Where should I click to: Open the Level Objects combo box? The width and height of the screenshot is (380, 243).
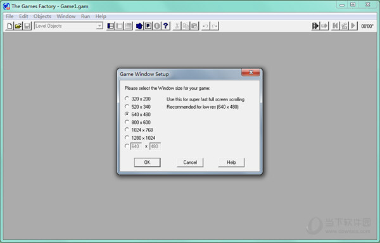(x=69, y=26)
